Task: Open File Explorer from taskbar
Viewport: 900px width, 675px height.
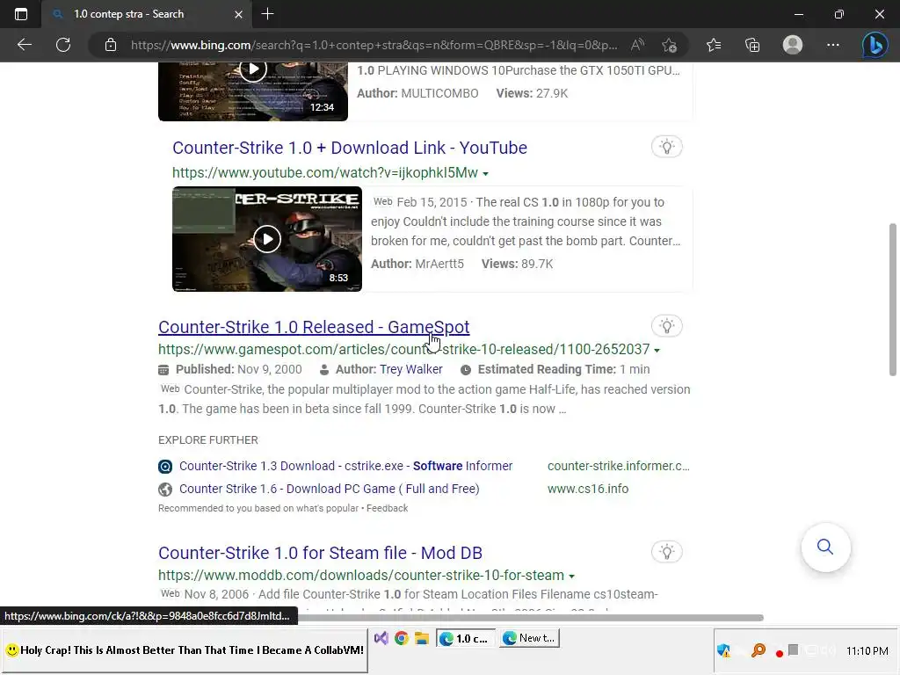Action: (422, 638)
